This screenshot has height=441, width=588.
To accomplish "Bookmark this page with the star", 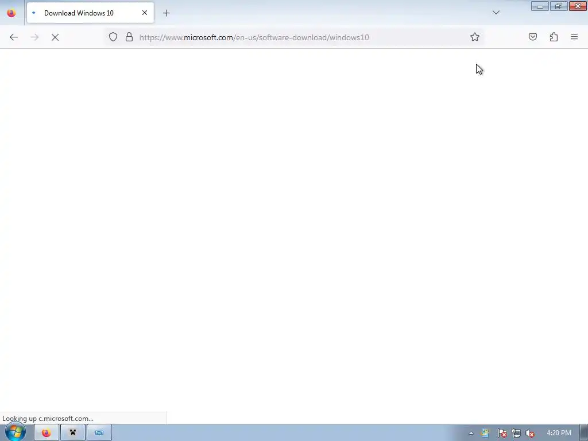I will tap(475, 37).
